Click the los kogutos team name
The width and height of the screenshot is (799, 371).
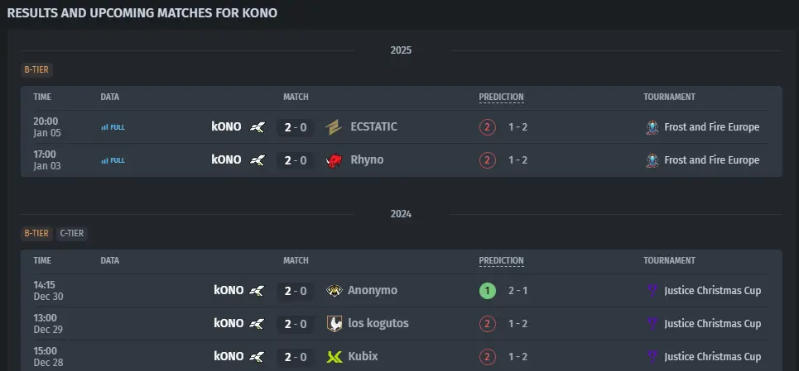pos(378,323)
